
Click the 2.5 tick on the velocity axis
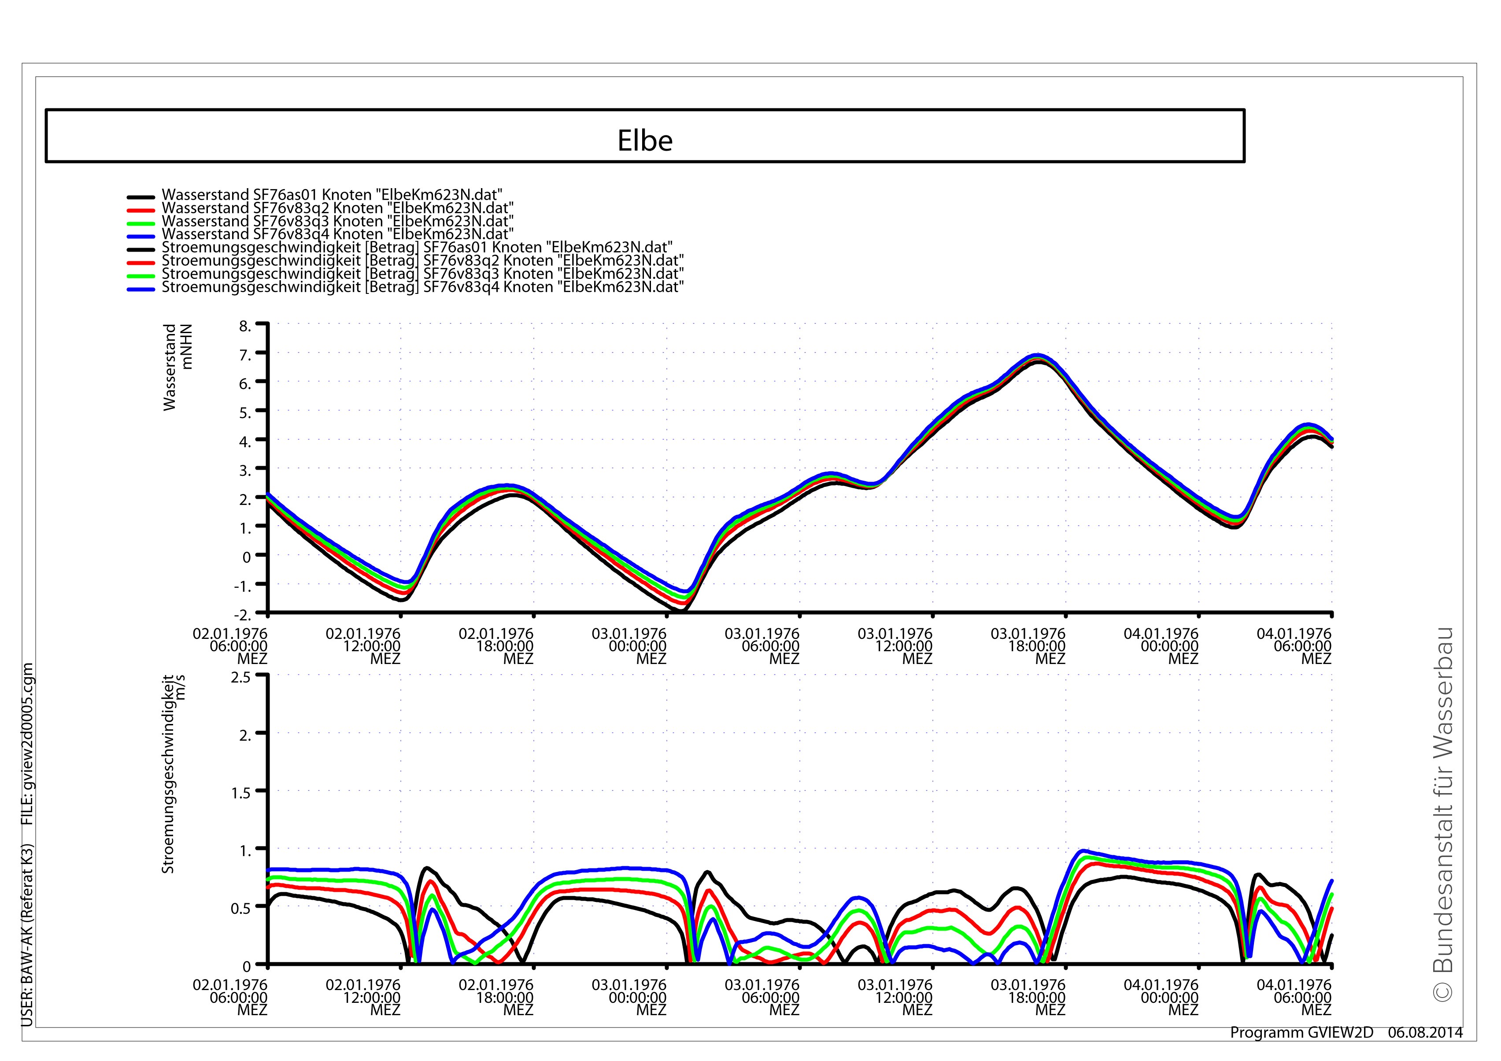click(240, 677)
